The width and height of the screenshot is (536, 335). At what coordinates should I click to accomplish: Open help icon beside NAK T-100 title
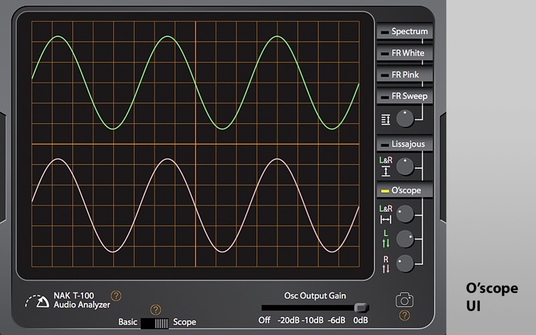[116, 295]
